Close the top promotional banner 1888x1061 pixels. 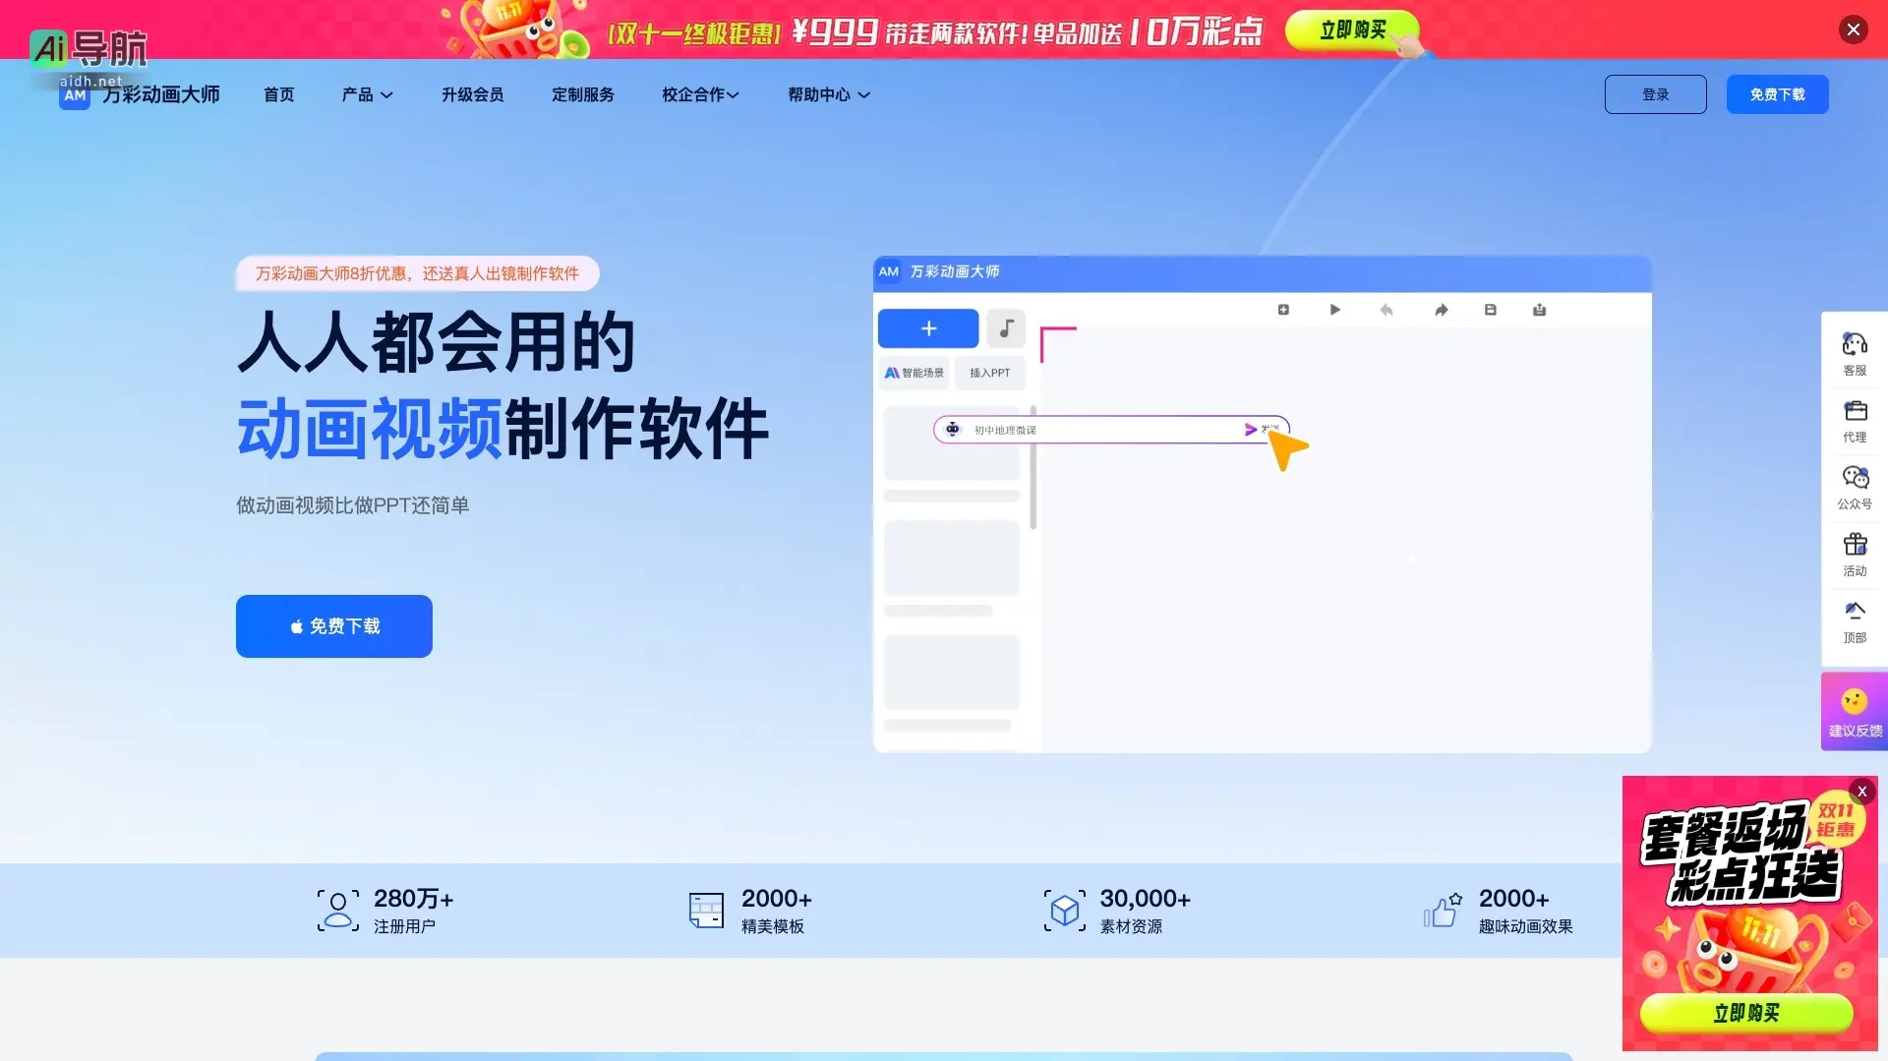click(x=1853, y=29)
